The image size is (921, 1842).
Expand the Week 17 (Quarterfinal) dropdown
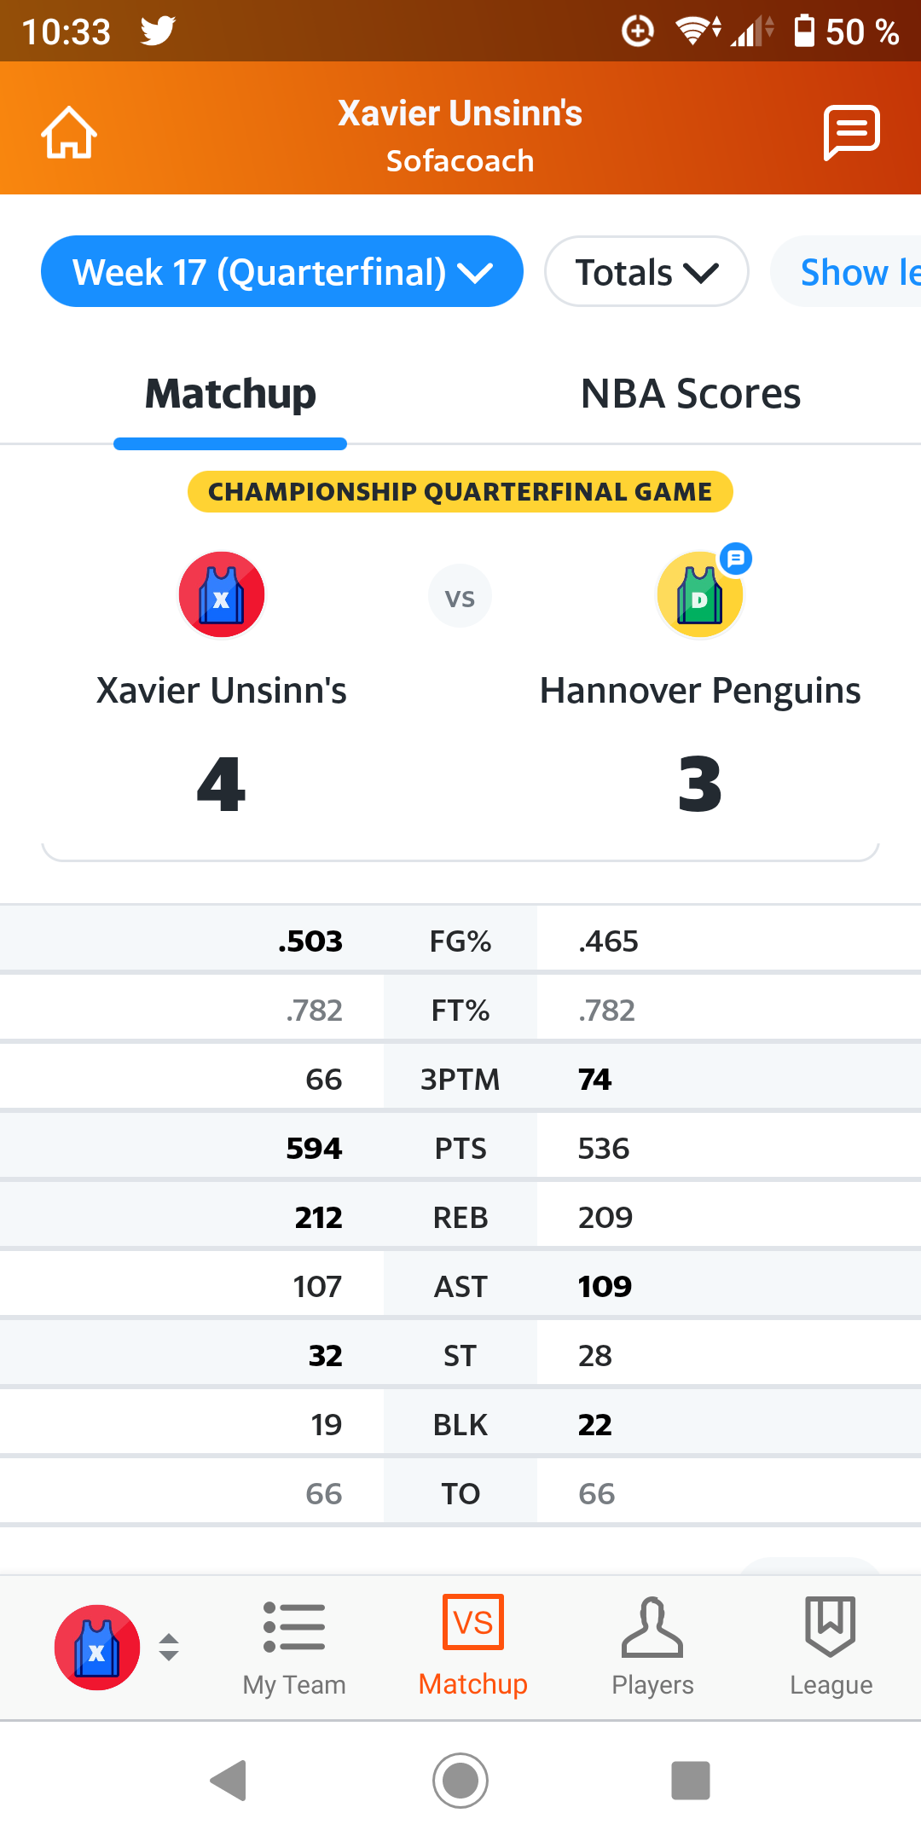[x=281, y=272]
